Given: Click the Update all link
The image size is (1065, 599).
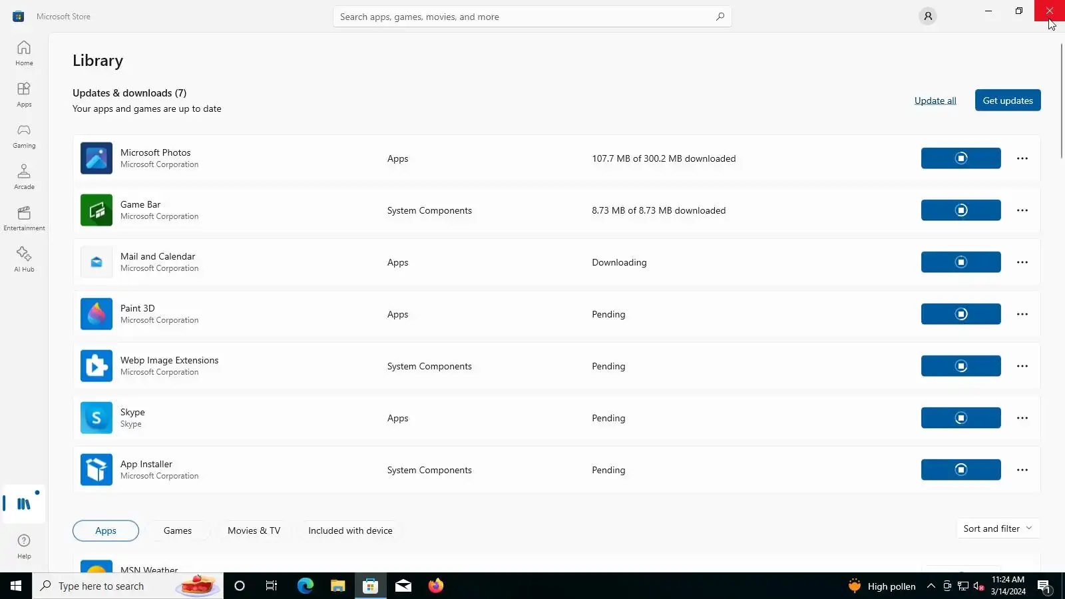Looking at the screenshot, I should [935, 100].
